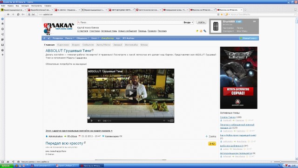
Task: Open the Комментарии link under first post
Action: (112, 136)
